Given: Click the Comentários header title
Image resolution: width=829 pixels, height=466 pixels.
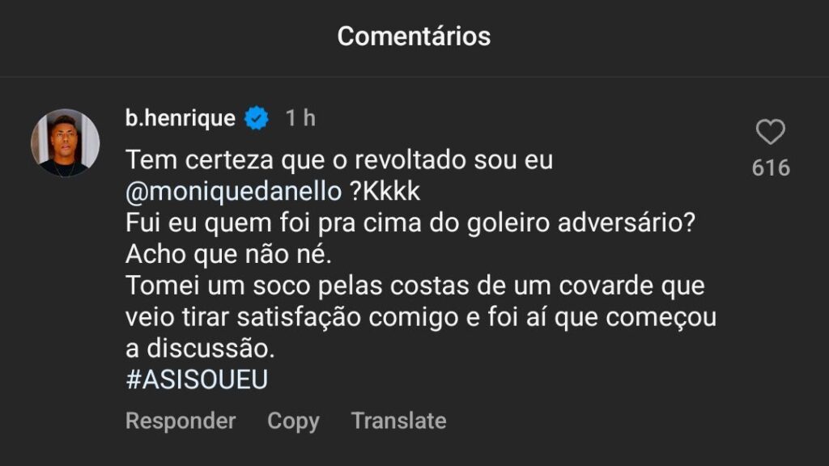Looking at the screenshot, I should point(414,36).
